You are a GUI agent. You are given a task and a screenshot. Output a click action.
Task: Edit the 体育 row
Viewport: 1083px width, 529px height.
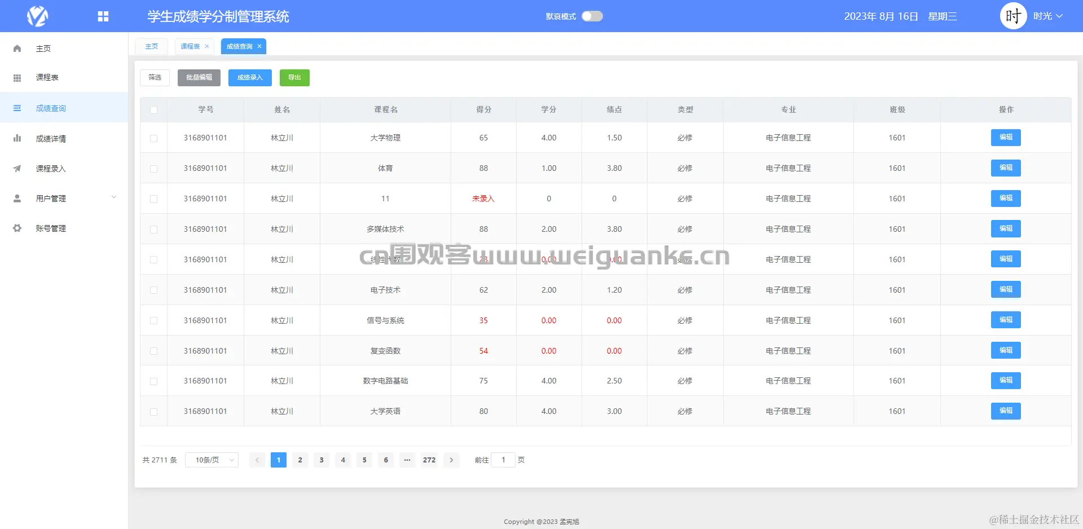(x=1006, y=168)
